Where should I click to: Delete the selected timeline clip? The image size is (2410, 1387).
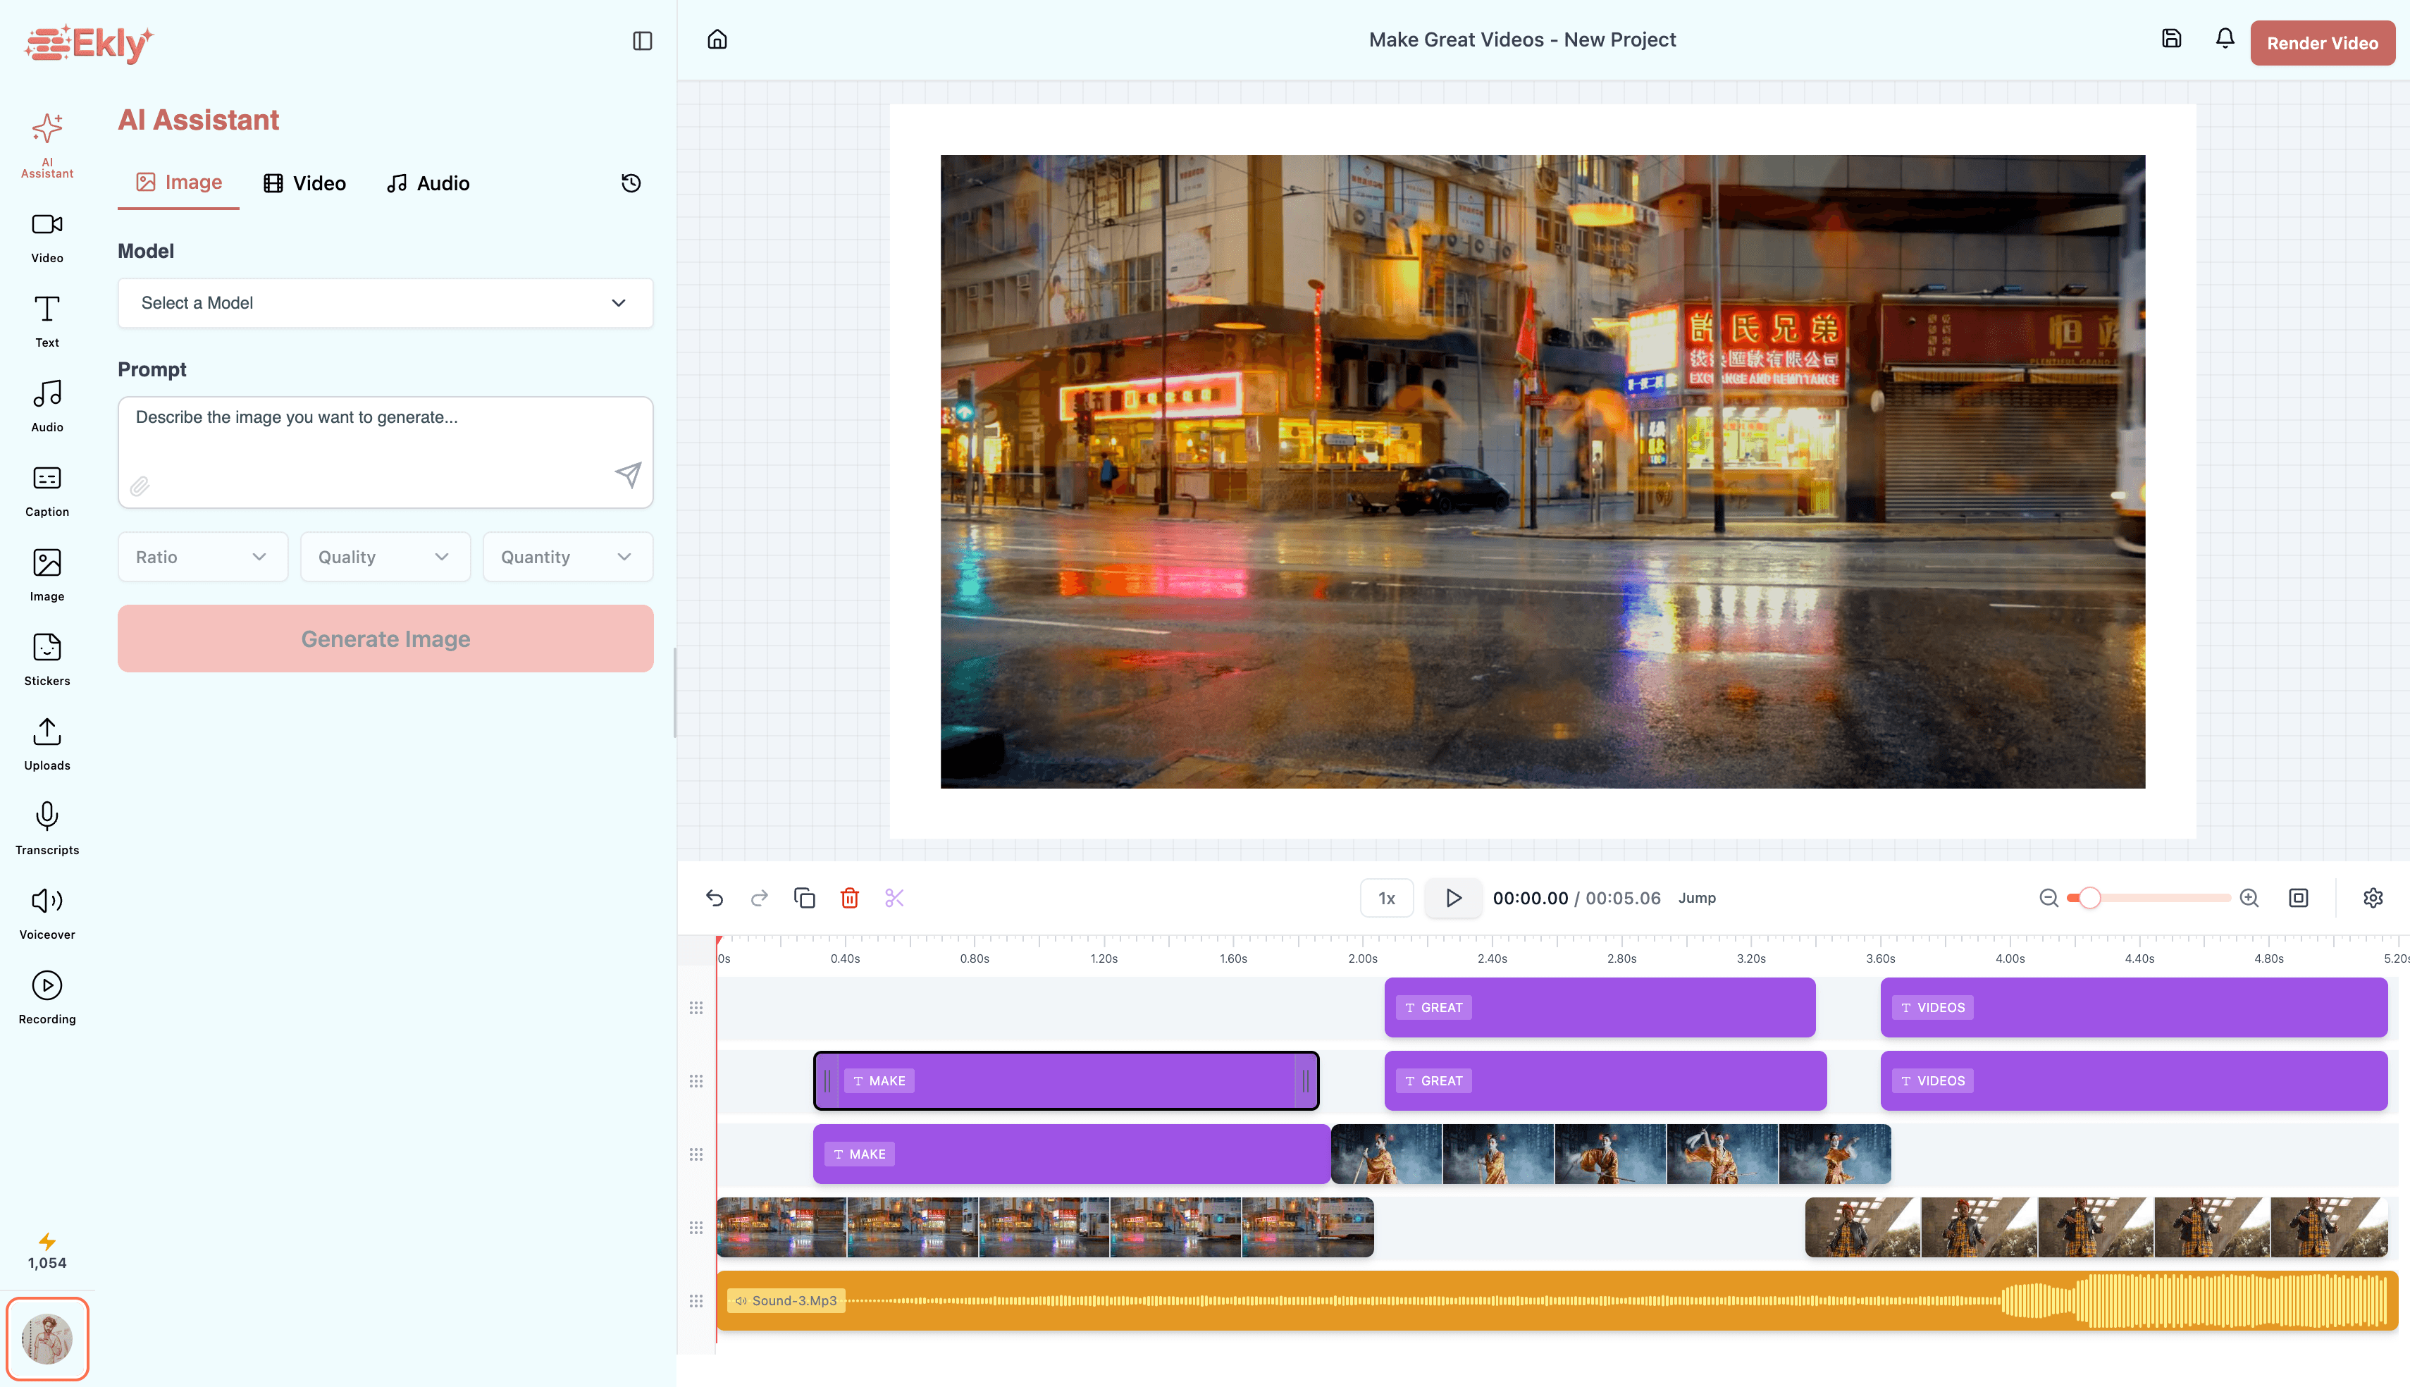tap(849, 897)
